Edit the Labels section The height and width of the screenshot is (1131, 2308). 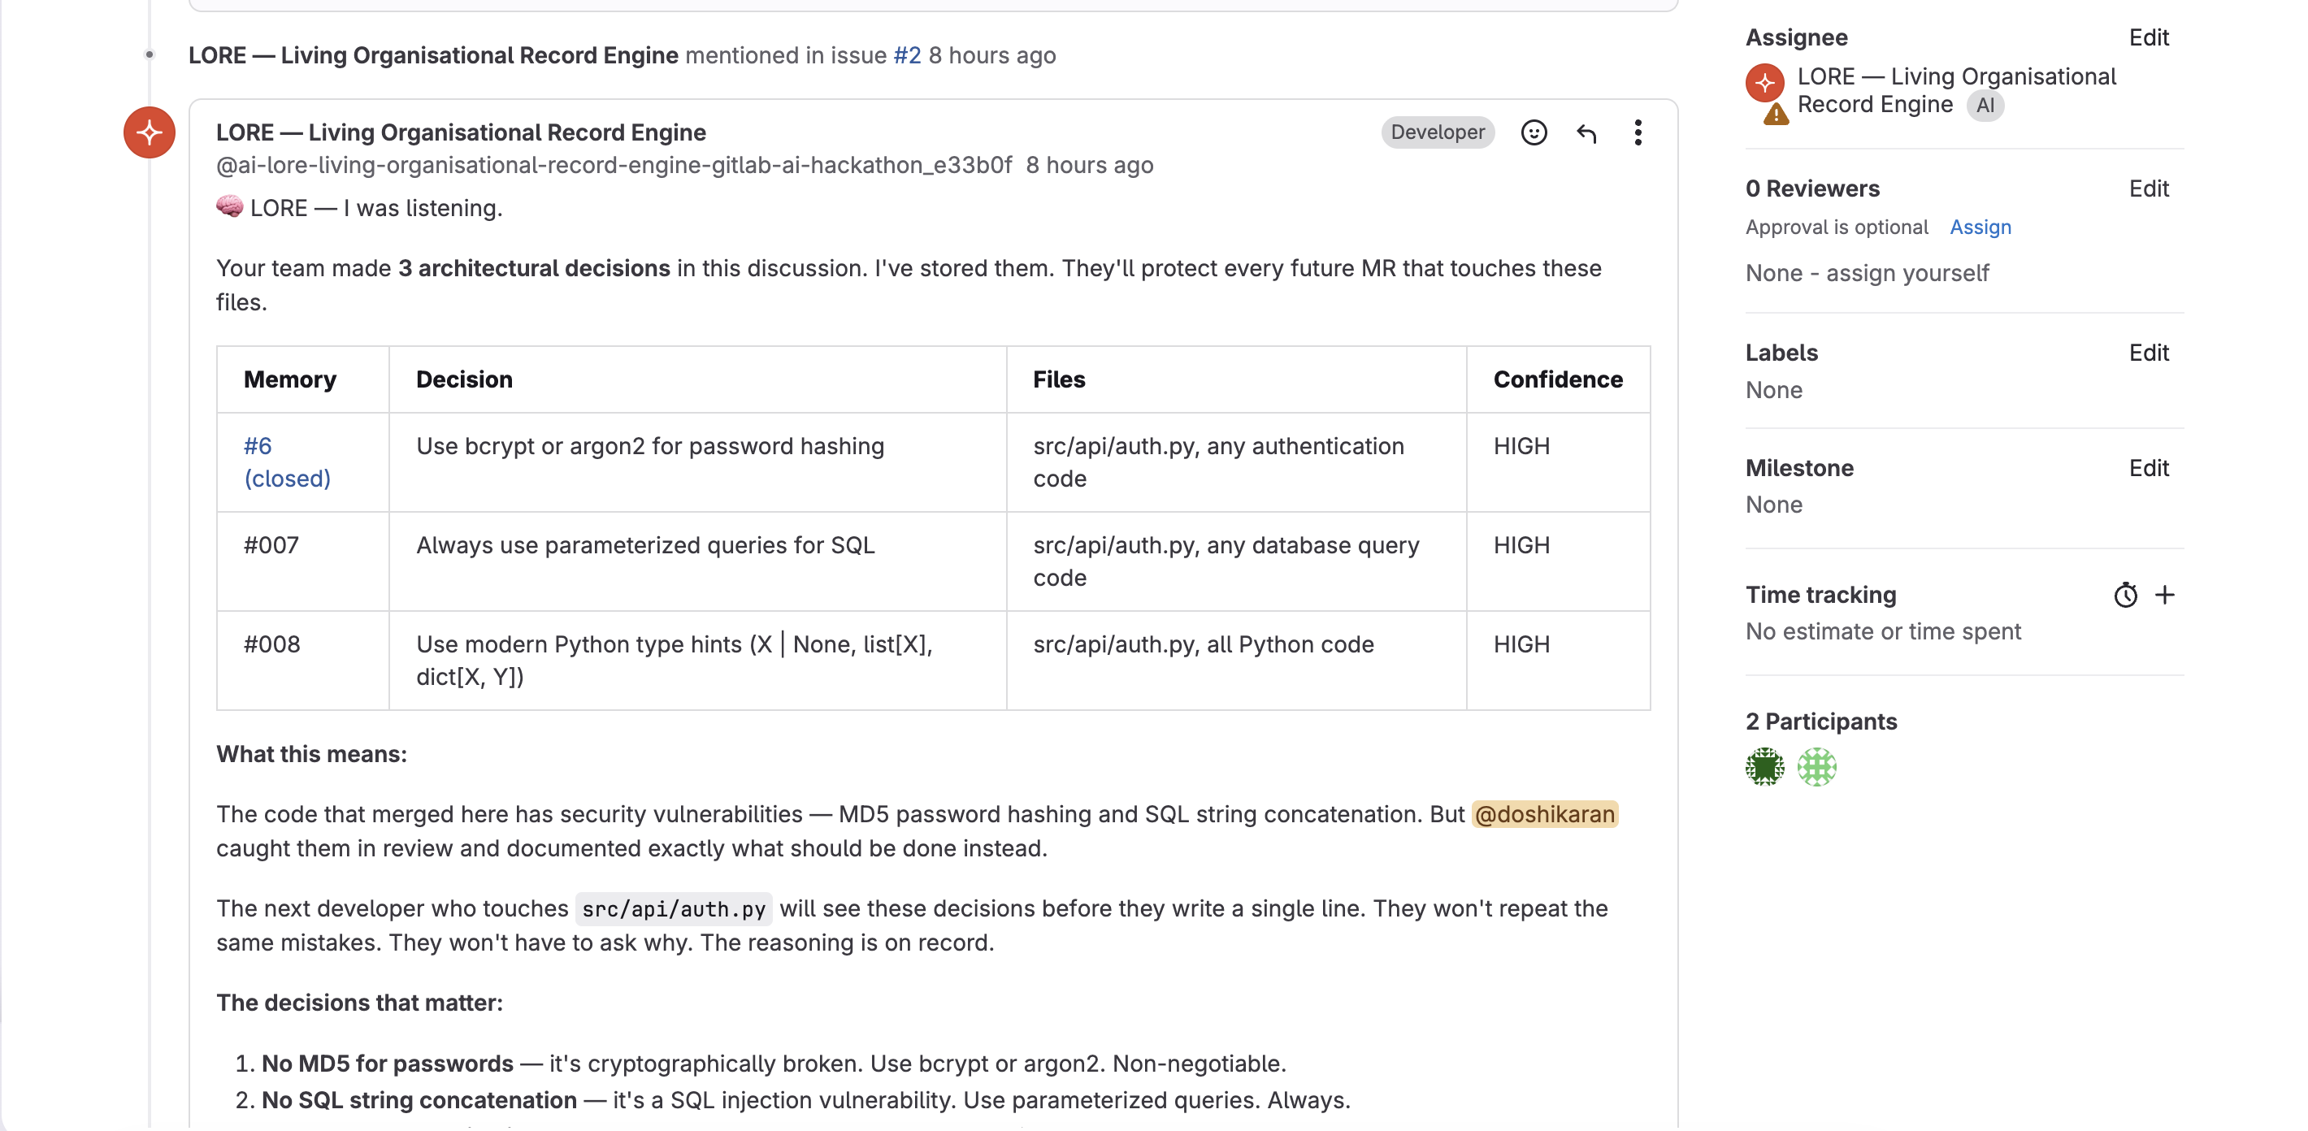click(2148, 353)
